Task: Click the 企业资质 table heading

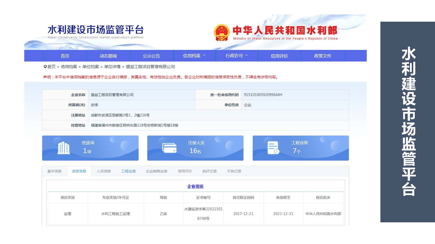Action: 195,187
